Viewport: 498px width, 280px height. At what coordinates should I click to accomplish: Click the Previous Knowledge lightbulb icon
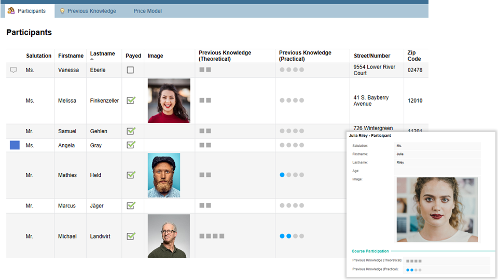[x=62, y=11]
